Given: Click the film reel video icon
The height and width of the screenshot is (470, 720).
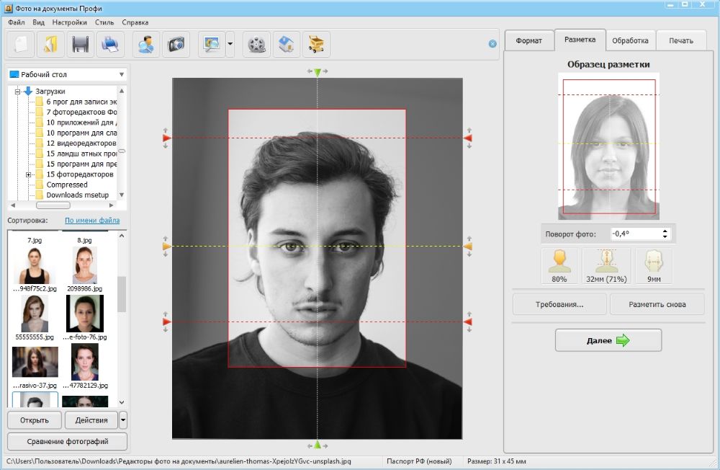Looking at the screenshot, I should [x=256, y=45].
